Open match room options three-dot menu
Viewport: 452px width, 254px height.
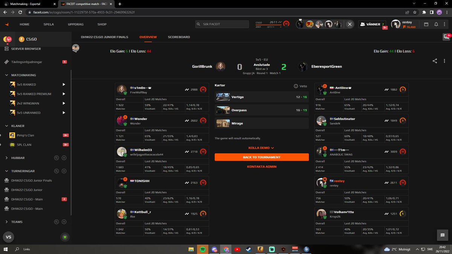pyautogui.click(x=444, y=61)
